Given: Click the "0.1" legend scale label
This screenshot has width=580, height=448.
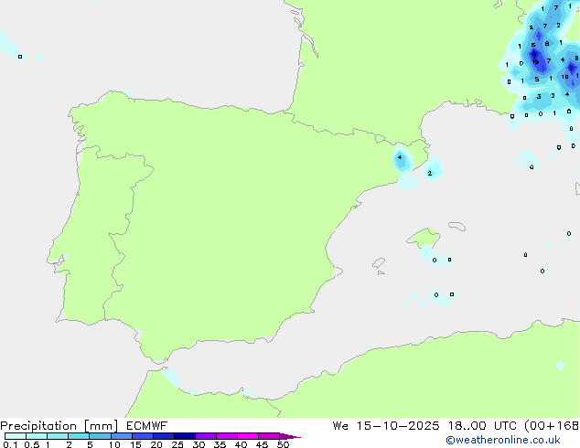Looking at the screenshot, I should pyautogui.click(x=10, y=444).
